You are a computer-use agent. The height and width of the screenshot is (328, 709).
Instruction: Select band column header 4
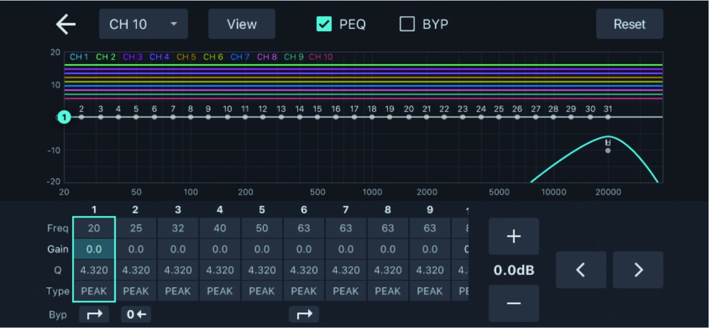pos(220,210)
